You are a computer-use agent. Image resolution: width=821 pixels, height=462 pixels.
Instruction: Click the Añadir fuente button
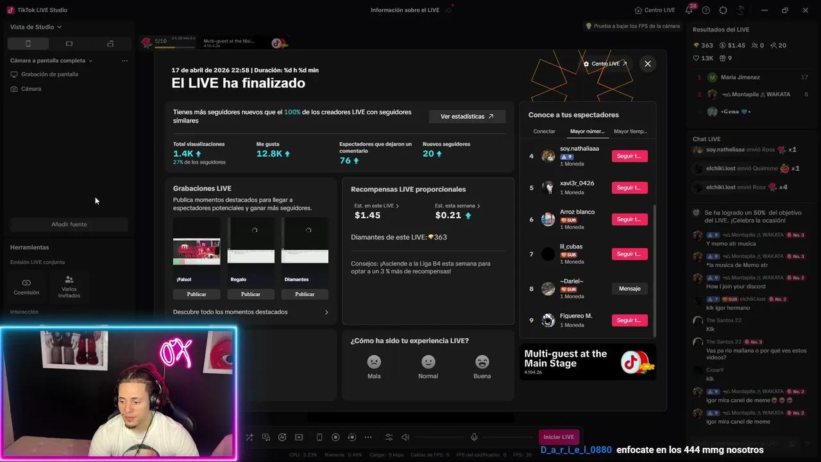pyautogui.click(x=69, y=225)
